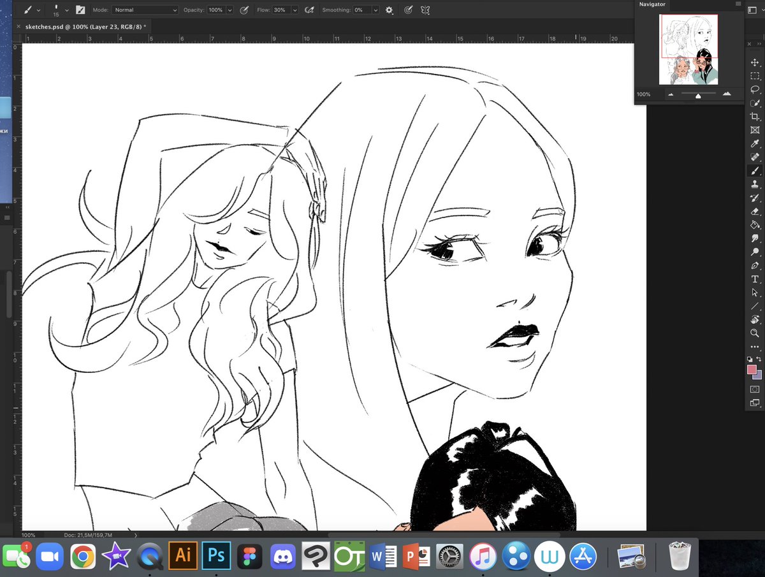Select the Rectangular Marquee tool
The height and width of the screenshot is (577, 765).
755,76
